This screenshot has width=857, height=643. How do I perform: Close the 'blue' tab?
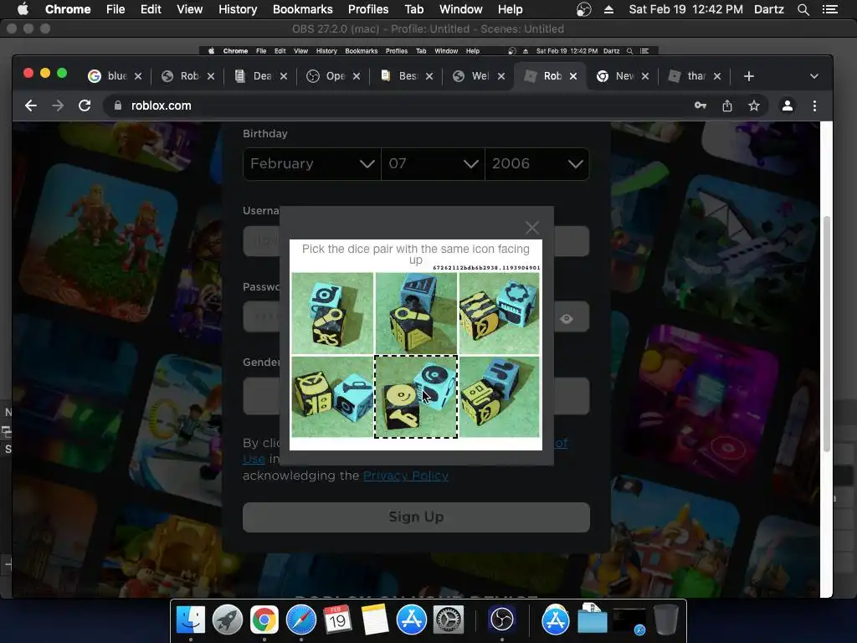click(x=138, y=76)
